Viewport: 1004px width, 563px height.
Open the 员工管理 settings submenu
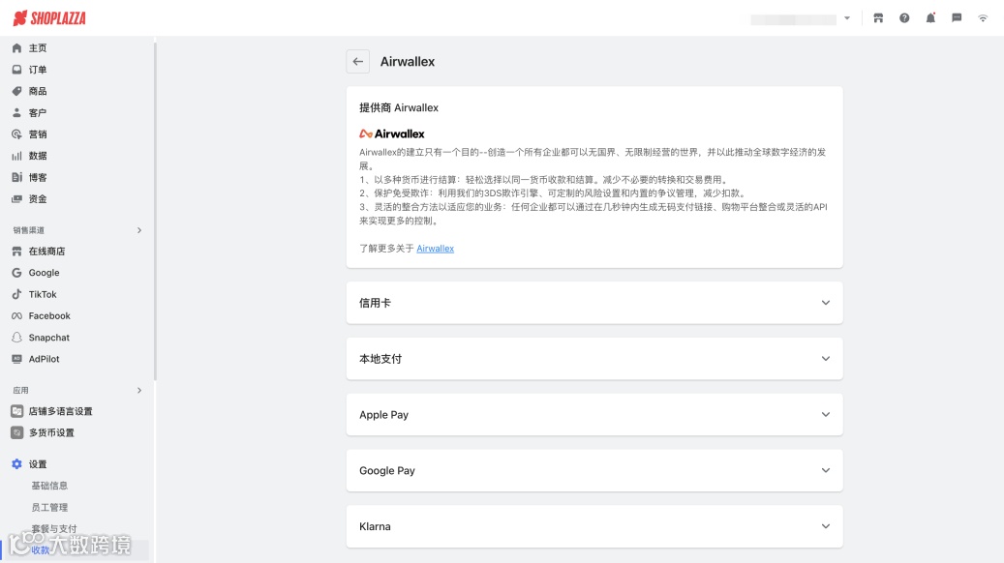(49, 507)
